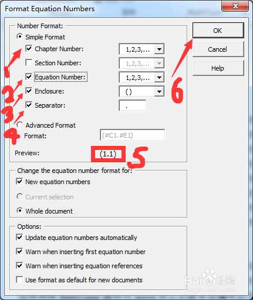Confirm with the OK button
253x300 pixels.
(x=218, y=31)
